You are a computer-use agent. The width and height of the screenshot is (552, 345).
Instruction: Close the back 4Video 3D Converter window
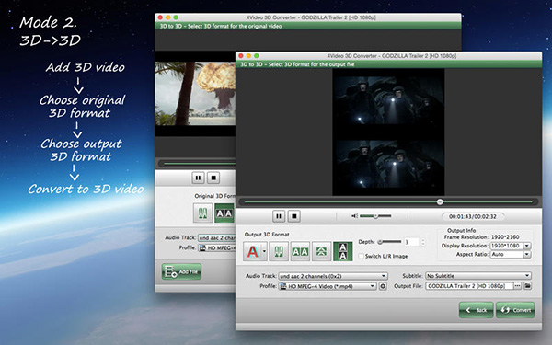coord(160,17)
